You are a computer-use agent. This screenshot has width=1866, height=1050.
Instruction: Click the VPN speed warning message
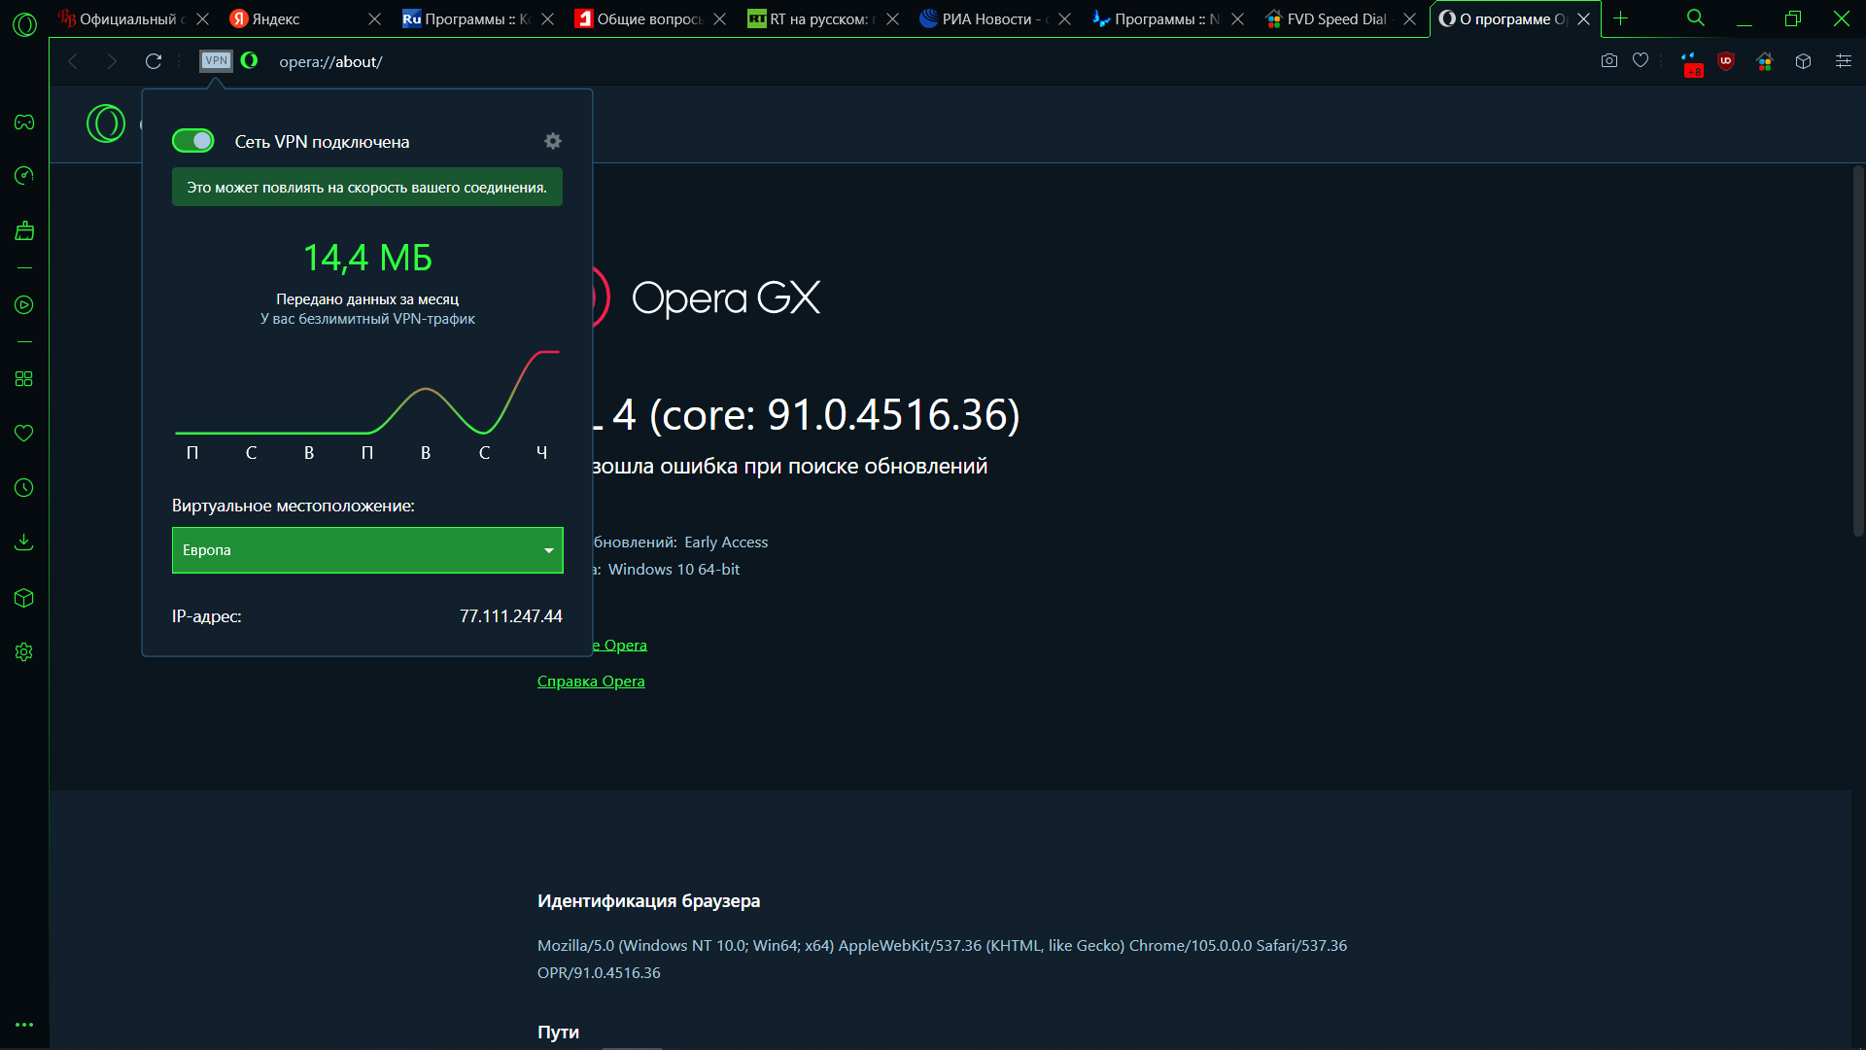[x=367, y=188]
